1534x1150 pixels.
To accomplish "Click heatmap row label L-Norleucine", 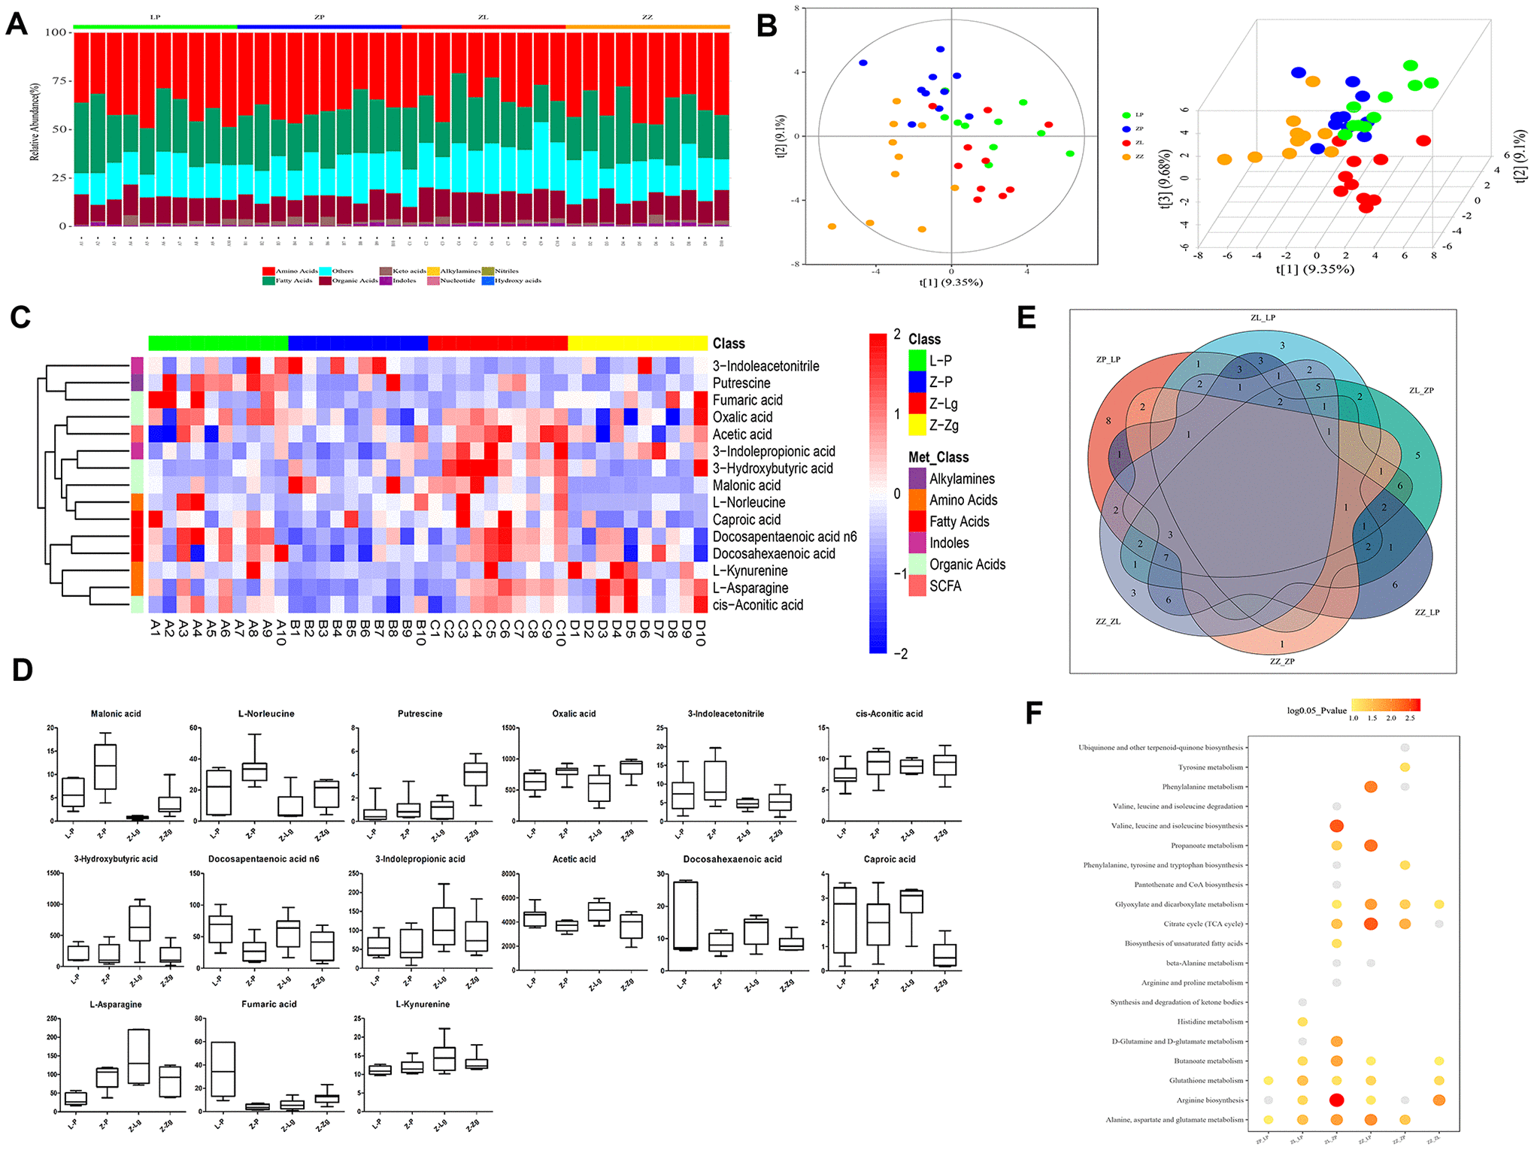I will pos(749,503).
